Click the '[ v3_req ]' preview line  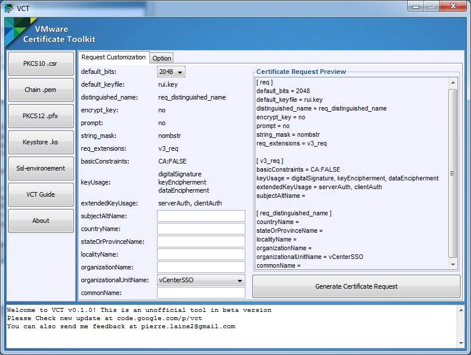click(270, 161)
